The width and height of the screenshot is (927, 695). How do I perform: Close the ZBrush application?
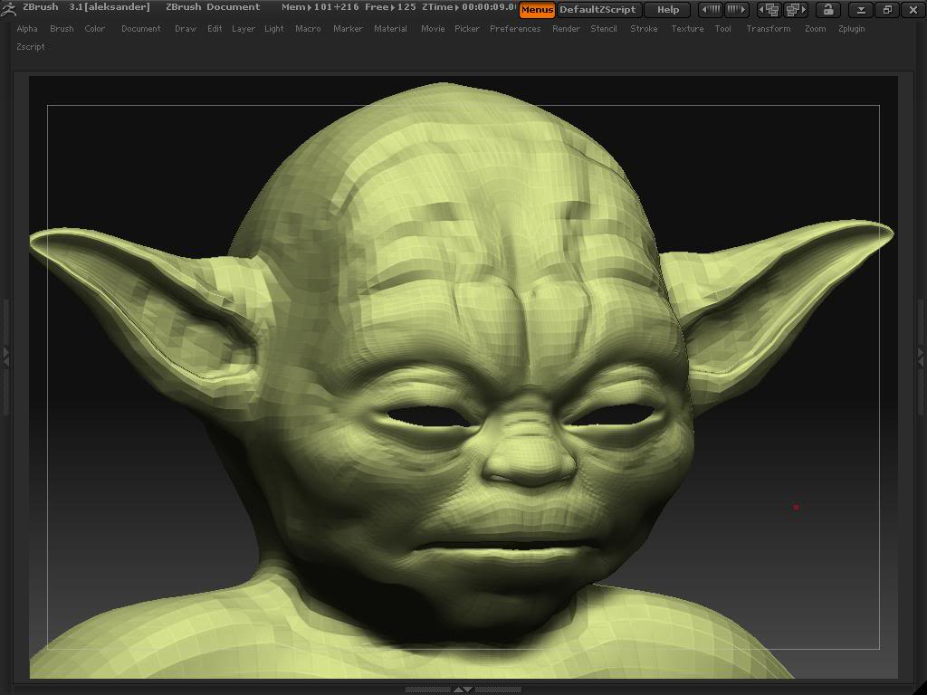tap(913, 9)
